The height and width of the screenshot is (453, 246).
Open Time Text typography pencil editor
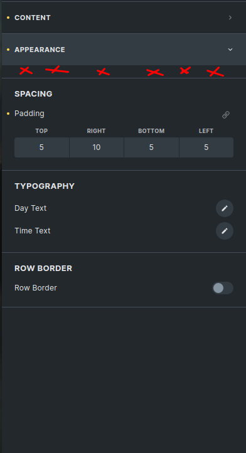(x=225, y=231)
